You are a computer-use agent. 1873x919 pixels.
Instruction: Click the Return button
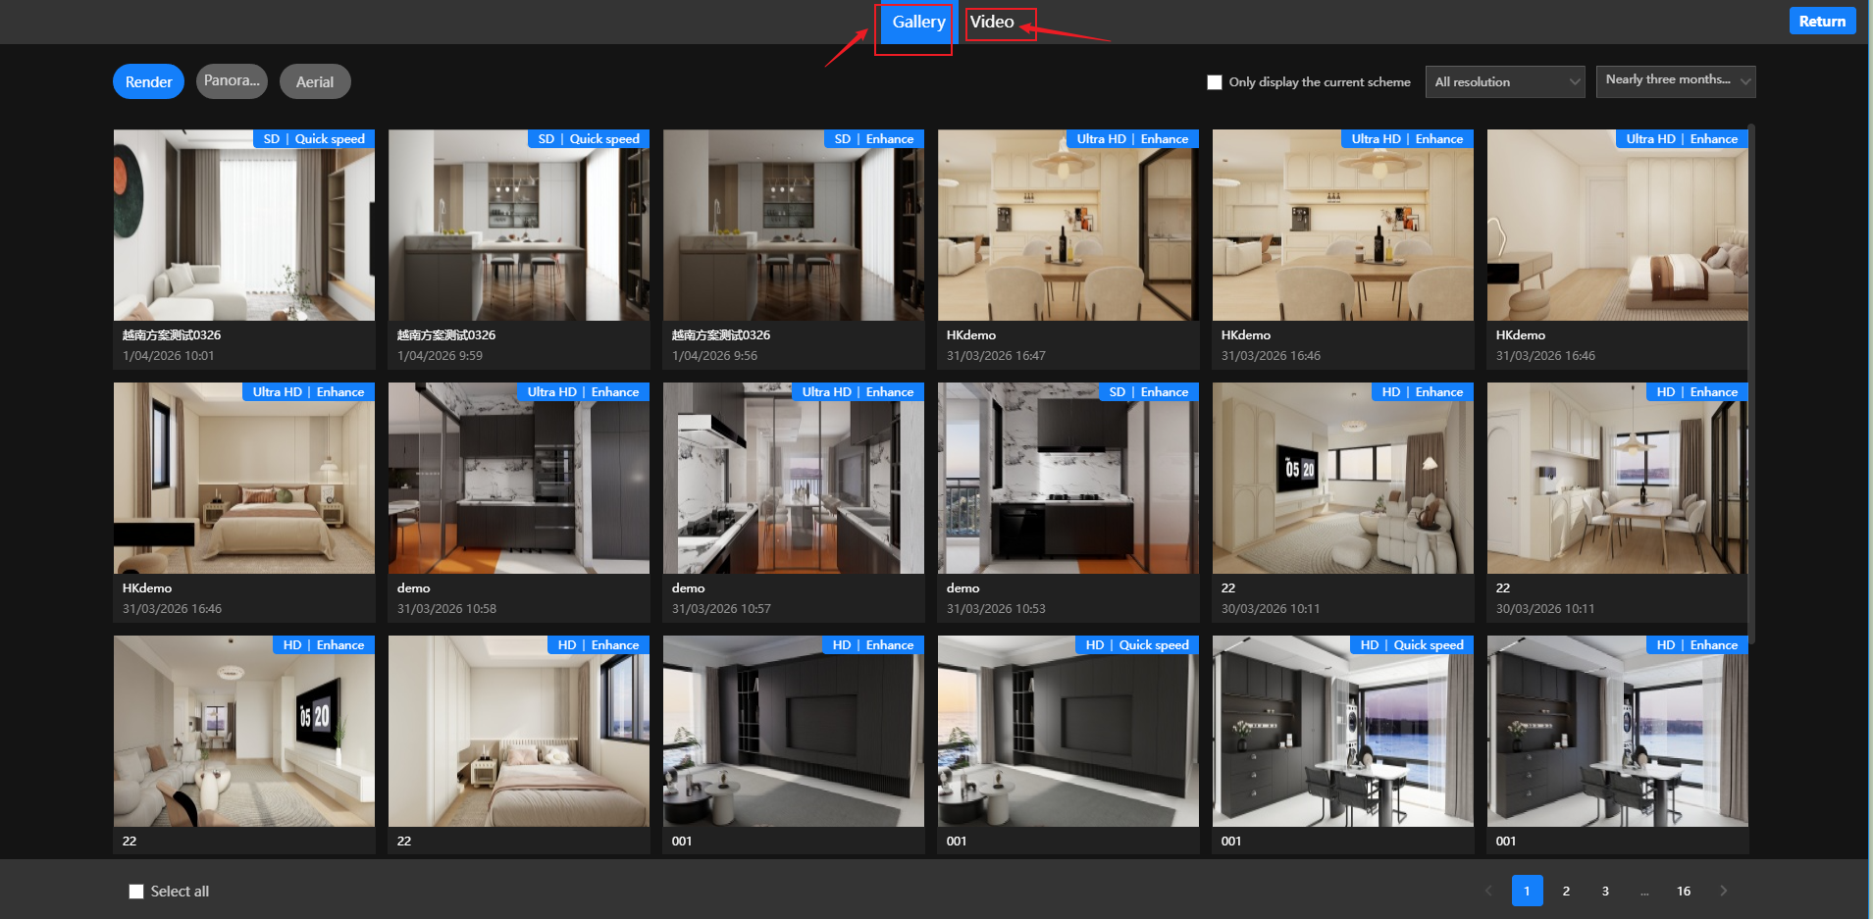(x=1822, y=21)
